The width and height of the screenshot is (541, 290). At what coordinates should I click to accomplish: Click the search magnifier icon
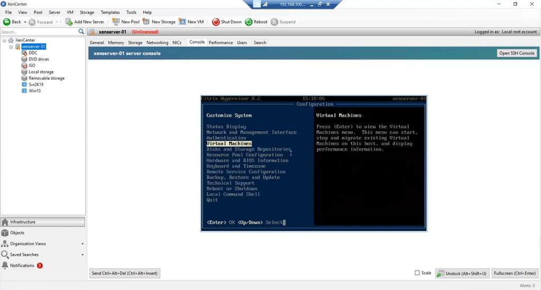(x=81, y=32)
